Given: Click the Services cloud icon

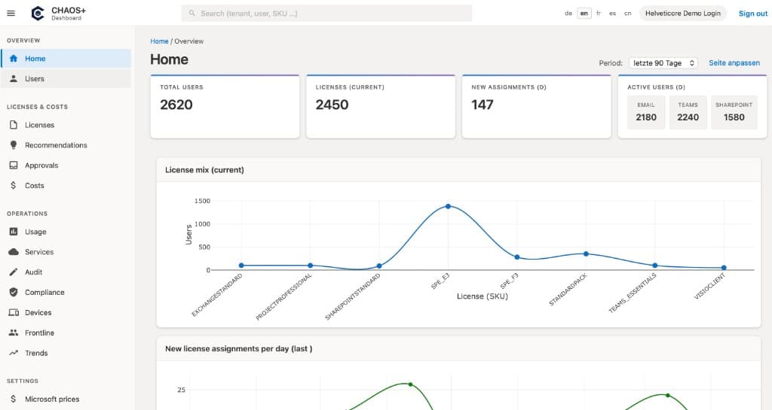Looking at the screenshot, I should point(14,252).
